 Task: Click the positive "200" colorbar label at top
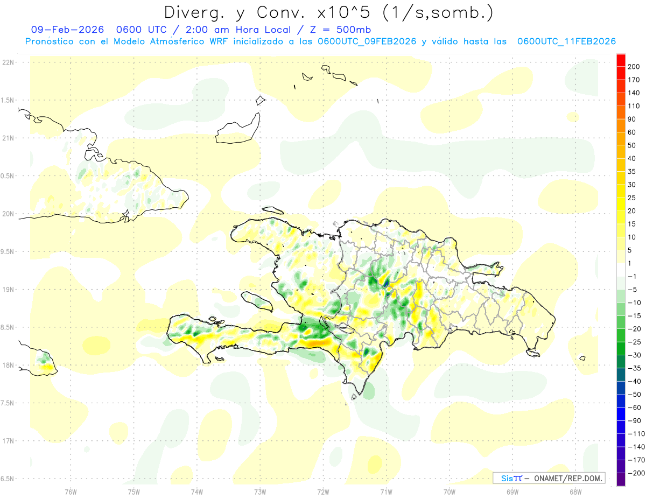coord(634,67)
